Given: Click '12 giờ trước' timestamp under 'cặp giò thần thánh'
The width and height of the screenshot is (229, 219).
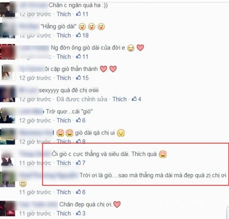Looking at the screenshot, I should tap(35, 78).
